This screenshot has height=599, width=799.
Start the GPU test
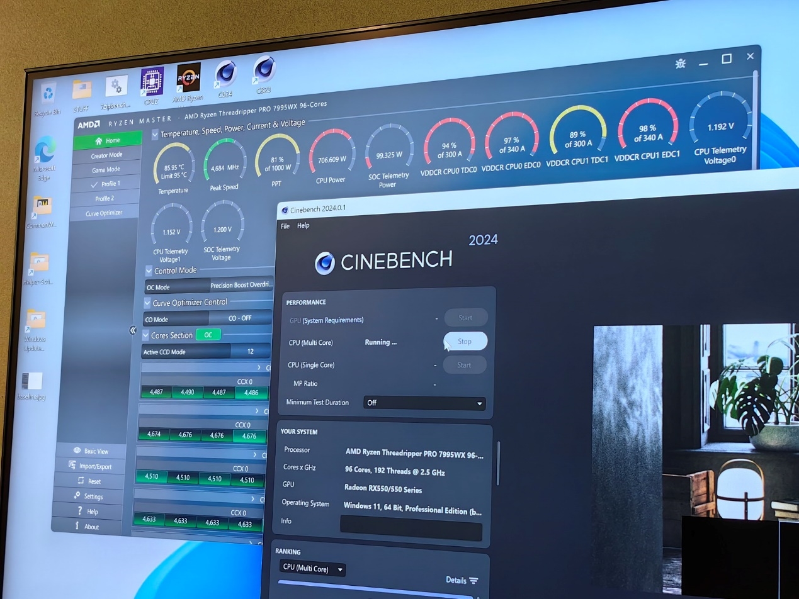pos(465,318)
